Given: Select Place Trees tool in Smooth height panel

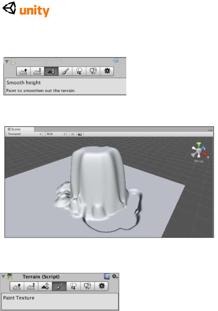Looking at the screenshot, I should click(x=79, y=71).
